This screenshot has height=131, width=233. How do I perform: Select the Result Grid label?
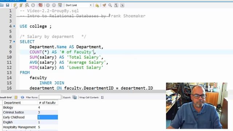[x=6, y=98]
